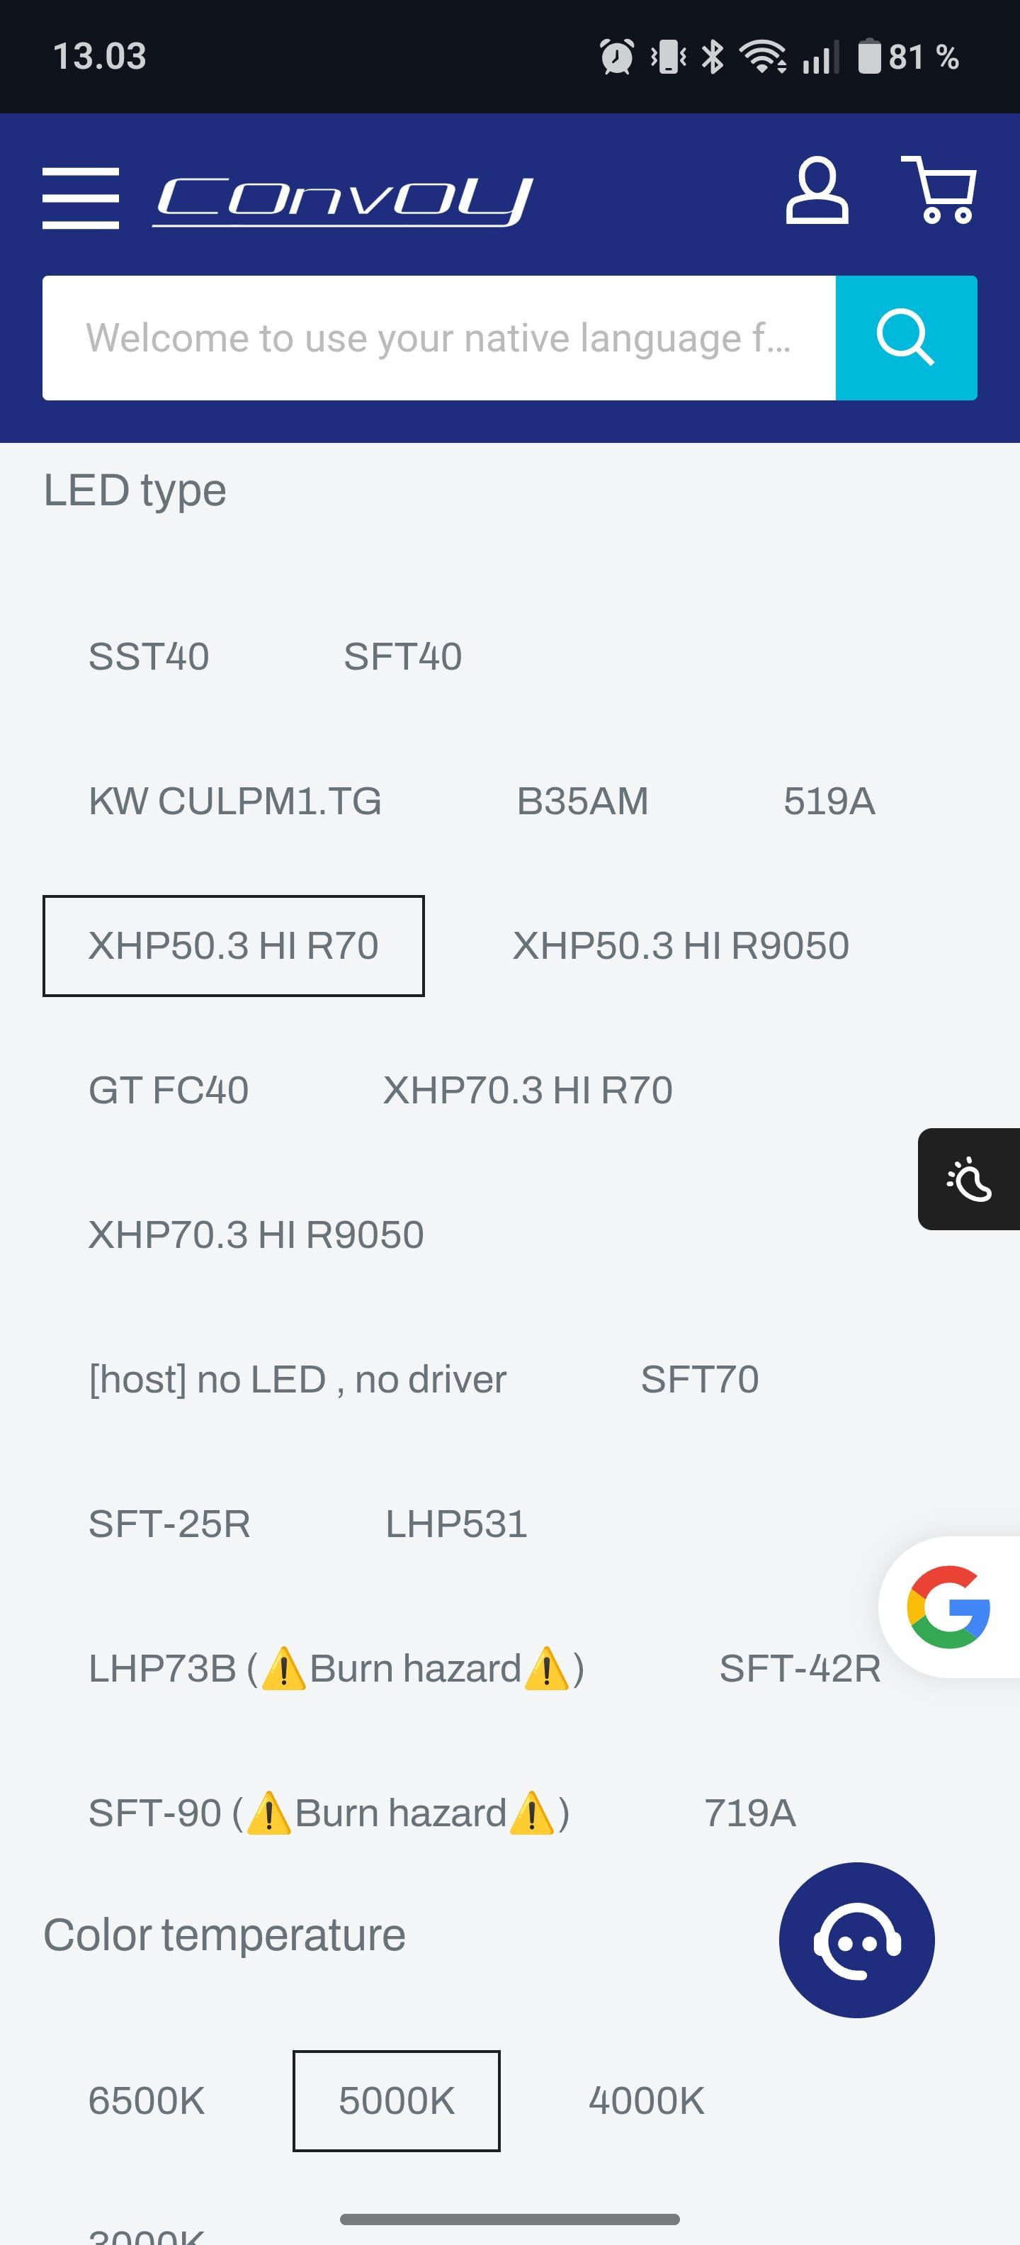Select the 6500K color temperature
1020x2245 pixels.
pos(147,2100)
